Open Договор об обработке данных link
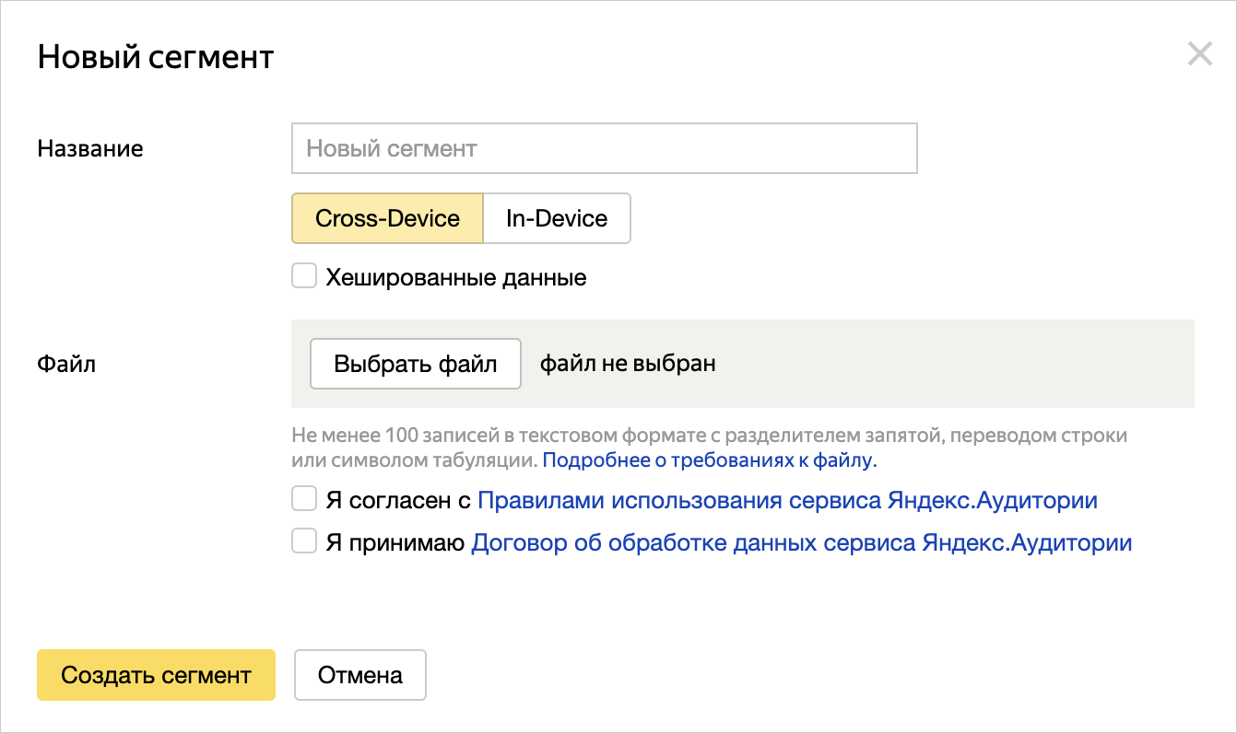This screenshot has height=733, width=1237. point(801,542)
